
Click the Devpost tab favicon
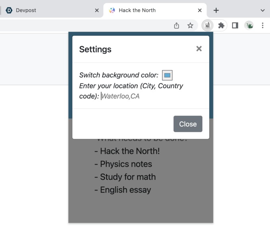[x=9, y=10]
